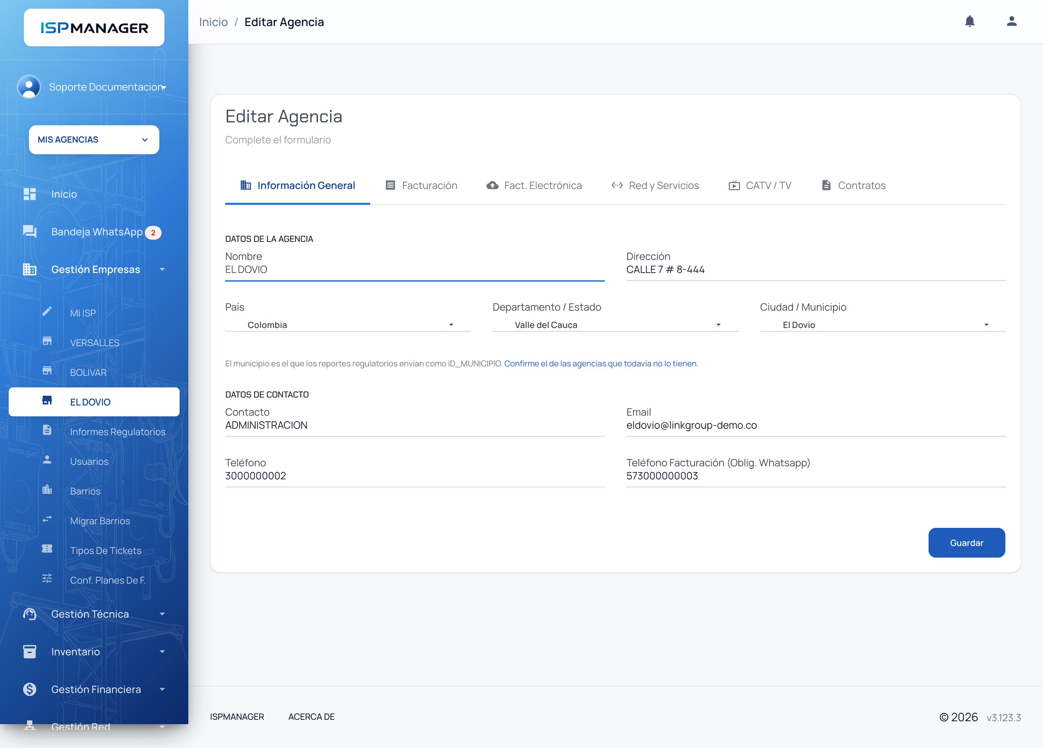The image size is (1043, 748).
Task: Collapse the Gestión Empresas menu arrow
Action: click(x=162, y=269)
